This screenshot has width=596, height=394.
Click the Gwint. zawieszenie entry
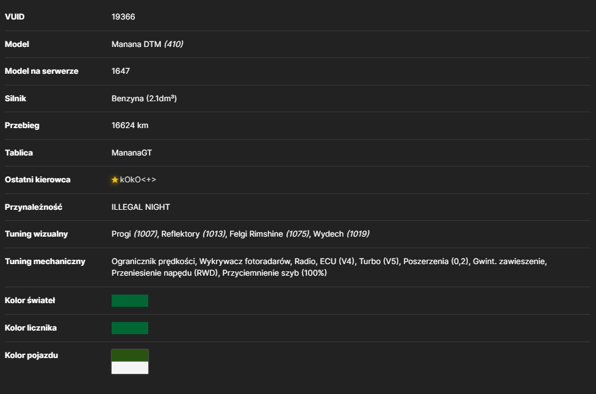509,262
